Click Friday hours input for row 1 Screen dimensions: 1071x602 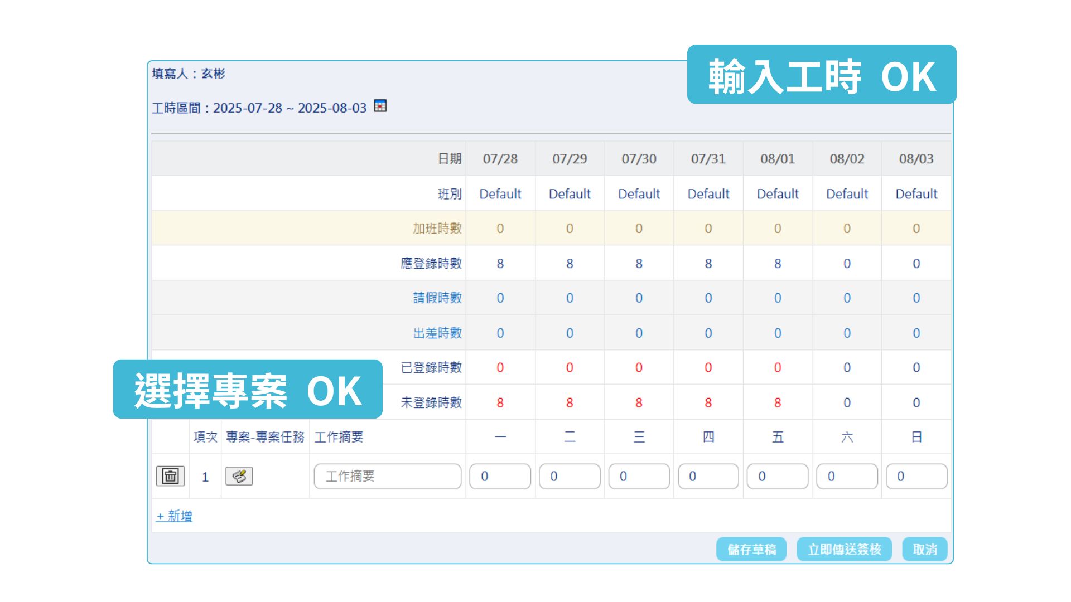point(777,476)
